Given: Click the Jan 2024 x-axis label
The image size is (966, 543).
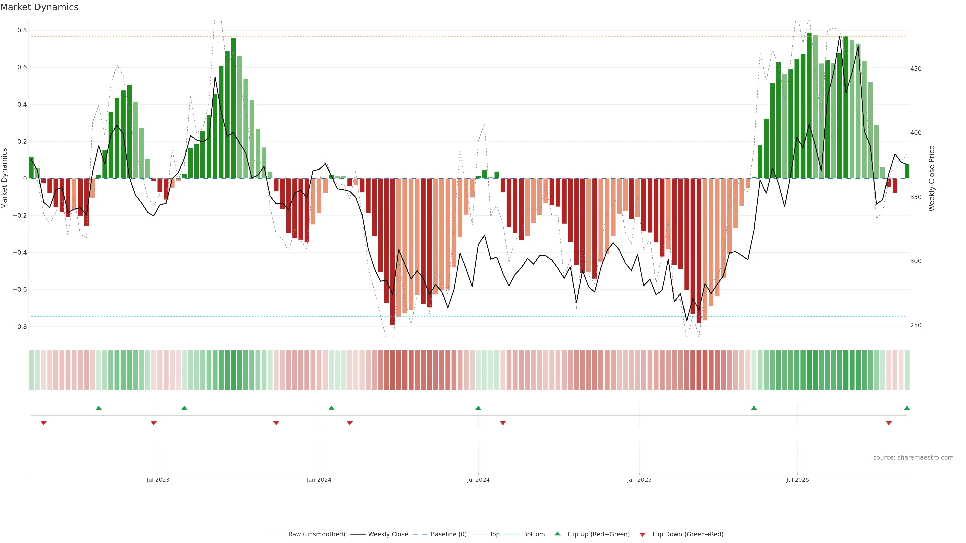Looking at the screenshot, I should pos(319,480).
